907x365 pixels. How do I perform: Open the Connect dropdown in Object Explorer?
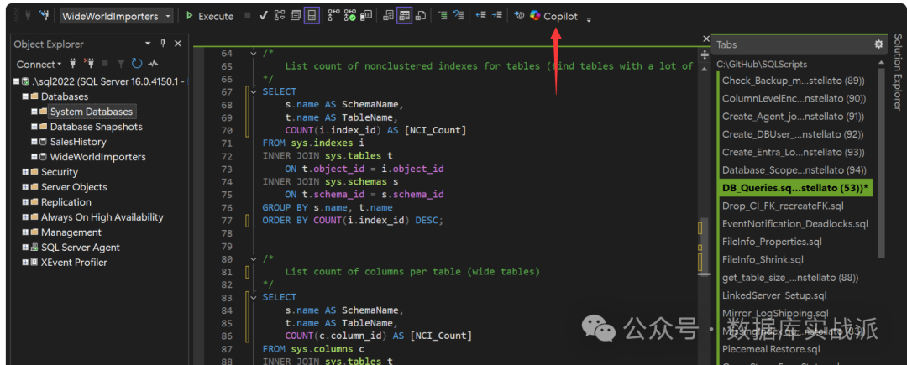[x=38, y=64]
